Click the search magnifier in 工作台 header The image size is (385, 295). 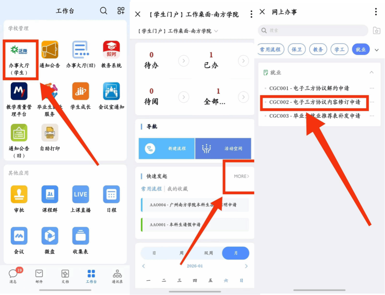(x=104, y=11)
